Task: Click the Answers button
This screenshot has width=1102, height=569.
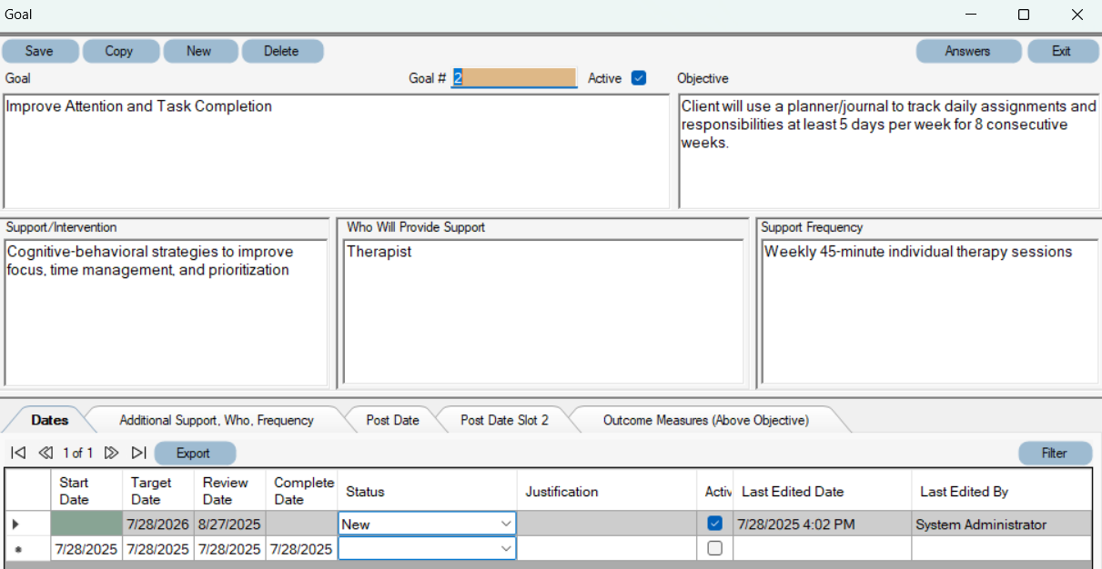Action: [968, 51]
